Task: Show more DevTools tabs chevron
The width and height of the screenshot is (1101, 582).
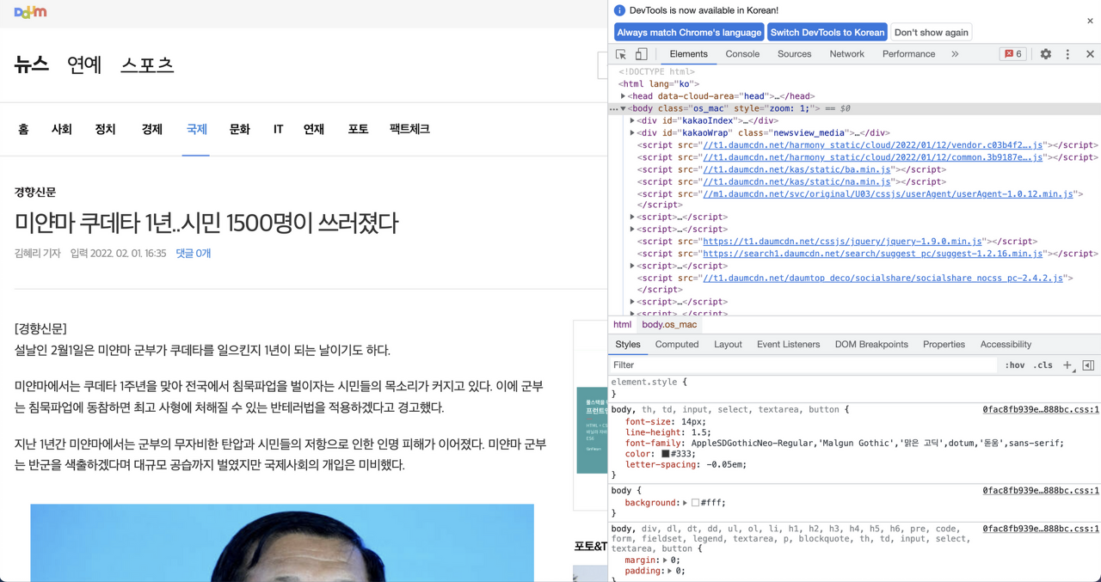Action: [955, 54]
